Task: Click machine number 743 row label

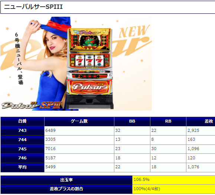Action: [22, 130]
